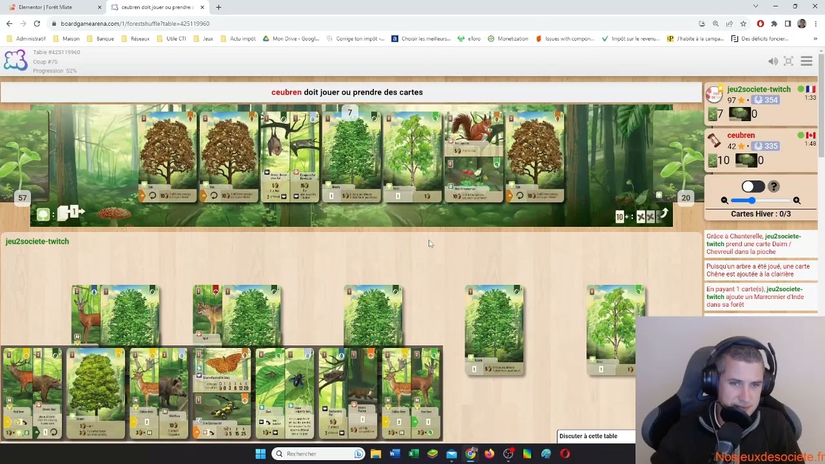Open the Administratif bookmark folder
Viewport: 825px width, 464px height.
click(26, 39)
